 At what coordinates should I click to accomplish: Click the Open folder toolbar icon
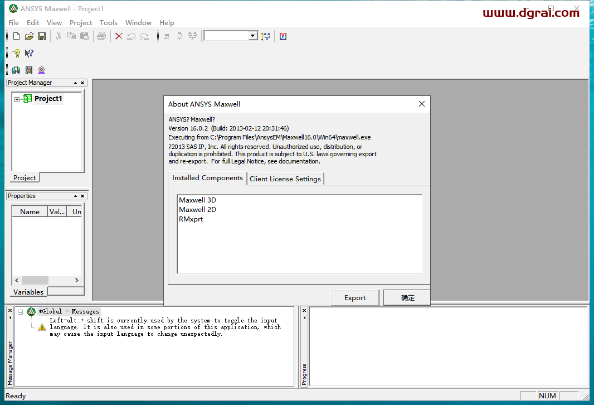click(29, 36)
